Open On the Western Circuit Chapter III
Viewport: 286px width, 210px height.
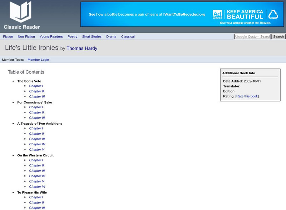(x=37, y=170)
